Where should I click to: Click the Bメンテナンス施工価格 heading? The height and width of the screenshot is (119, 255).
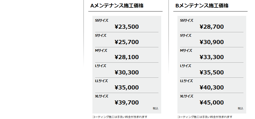[202, 5]
